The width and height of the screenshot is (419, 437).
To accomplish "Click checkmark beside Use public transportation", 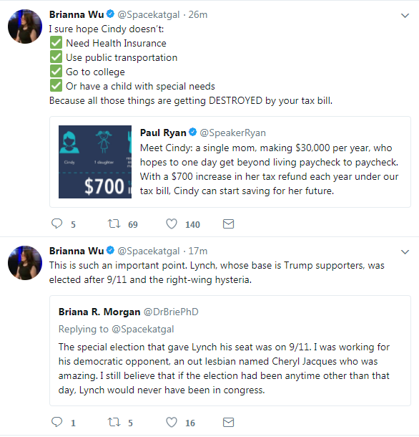I will click(x=56, y=57).
